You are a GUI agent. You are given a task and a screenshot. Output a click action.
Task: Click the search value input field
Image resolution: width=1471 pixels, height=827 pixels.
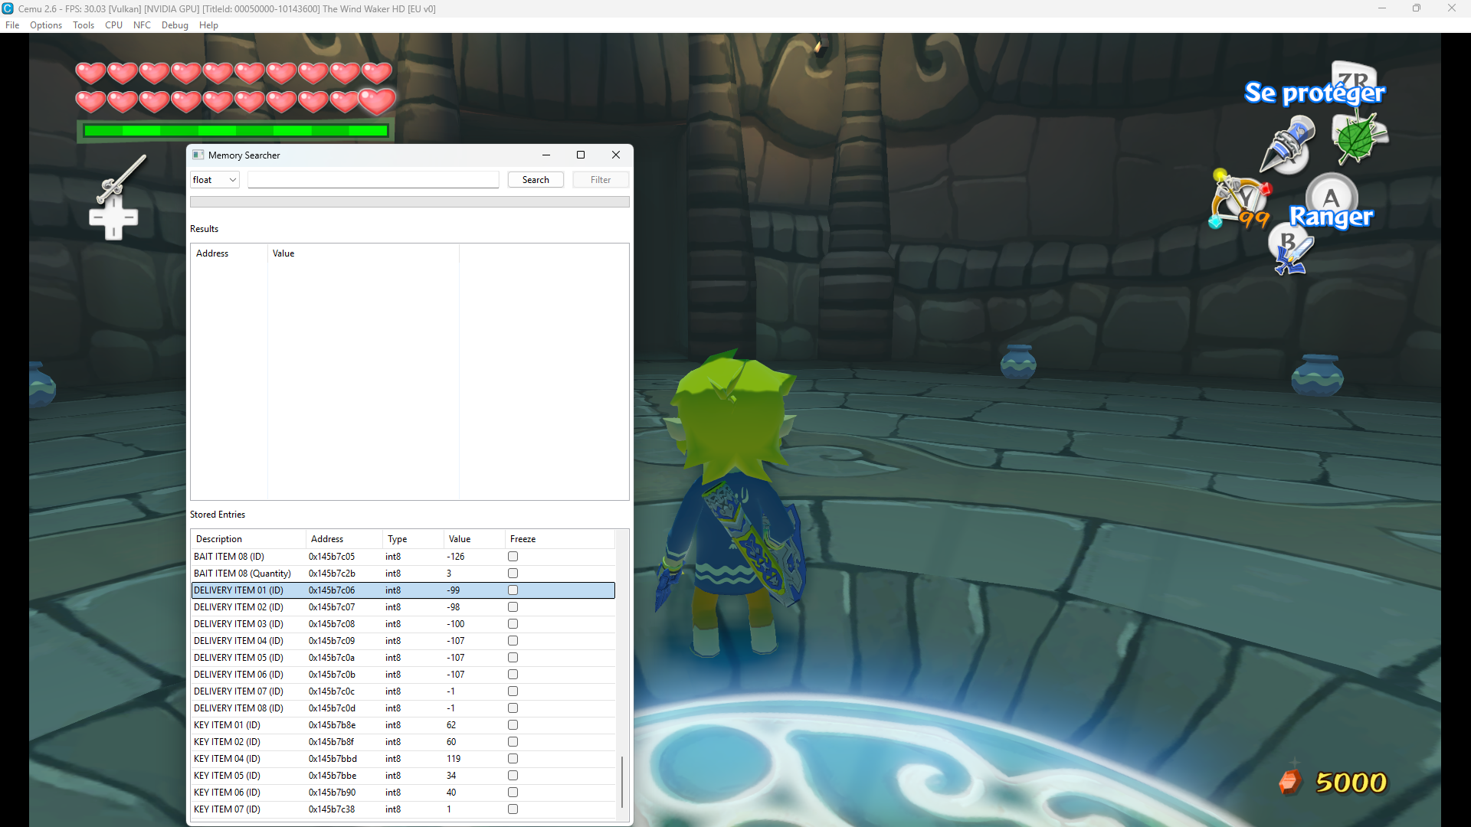tap(373, 180)
